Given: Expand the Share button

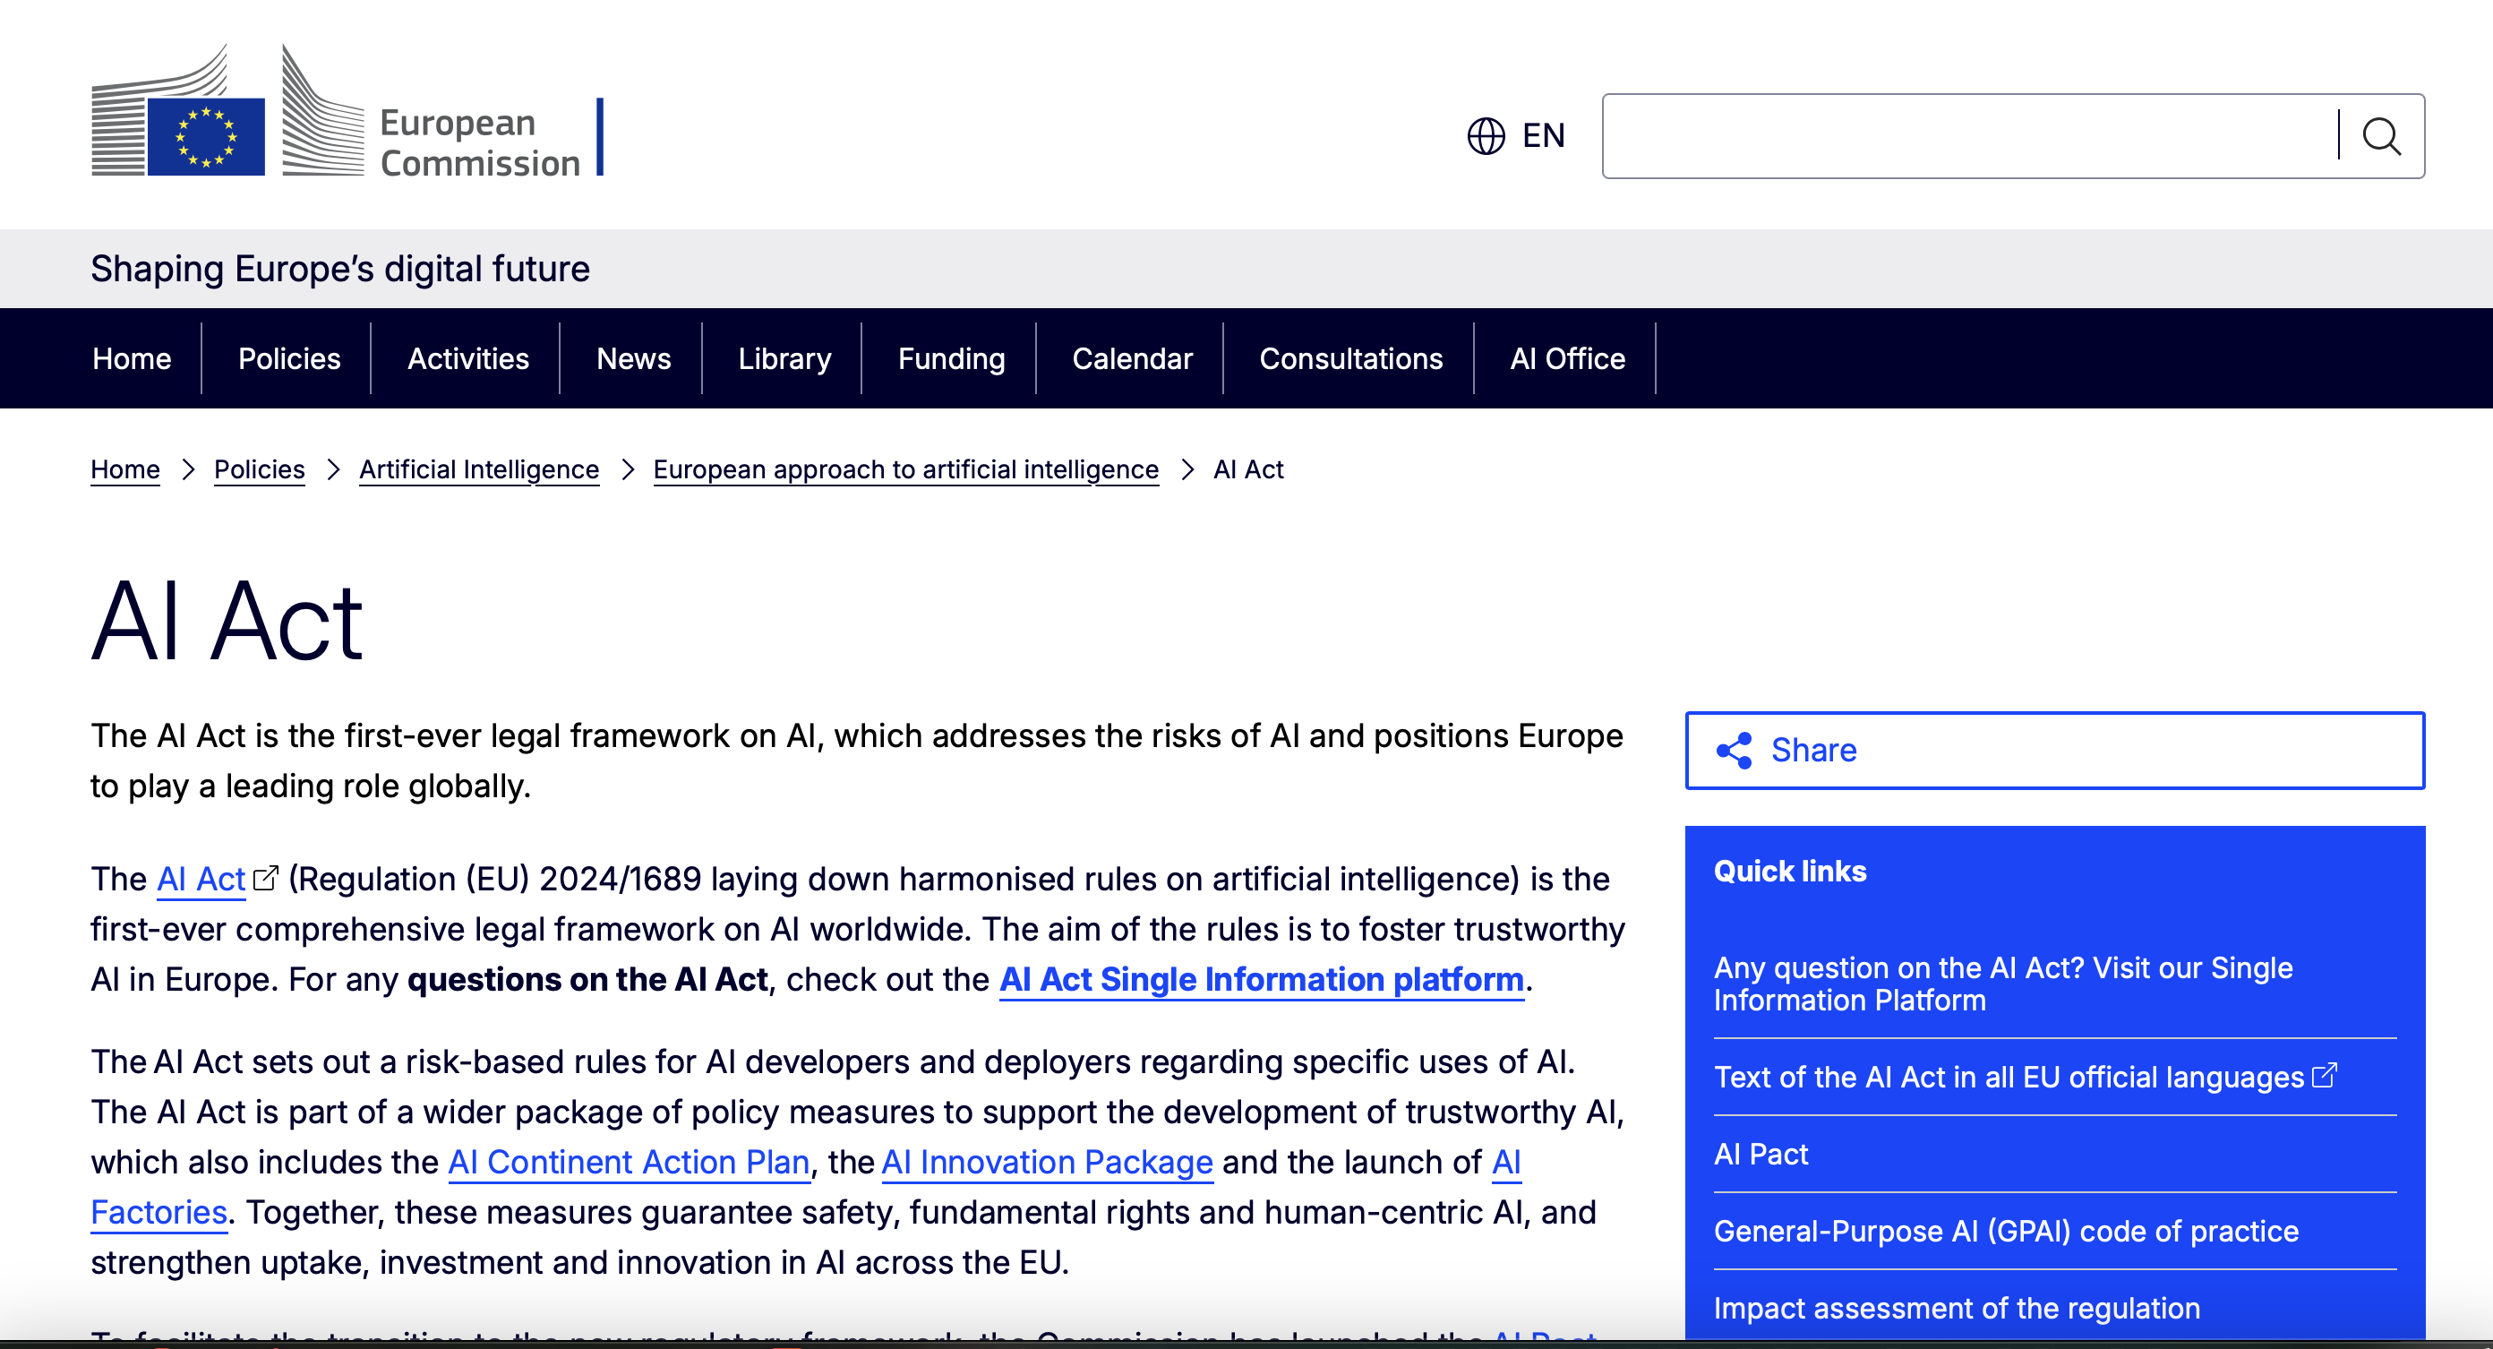Looking at the screenshot, I should point(2054,751).
